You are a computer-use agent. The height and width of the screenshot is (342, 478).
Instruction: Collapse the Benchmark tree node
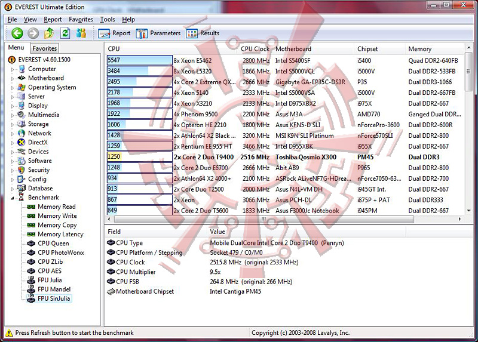[13, 198]
